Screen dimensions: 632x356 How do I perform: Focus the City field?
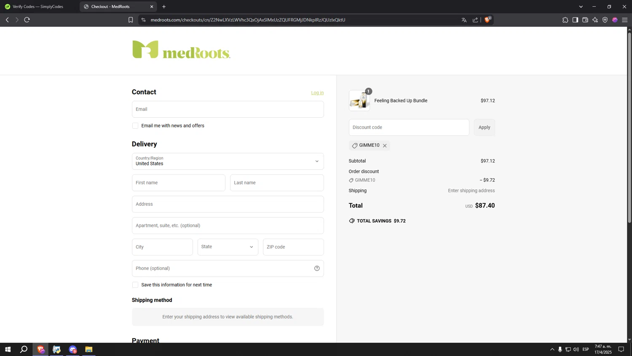(x=162, y=247)
